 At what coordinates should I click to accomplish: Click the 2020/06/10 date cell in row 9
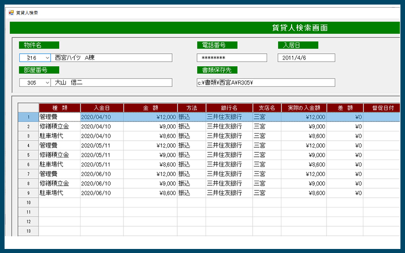pos(102,193)
